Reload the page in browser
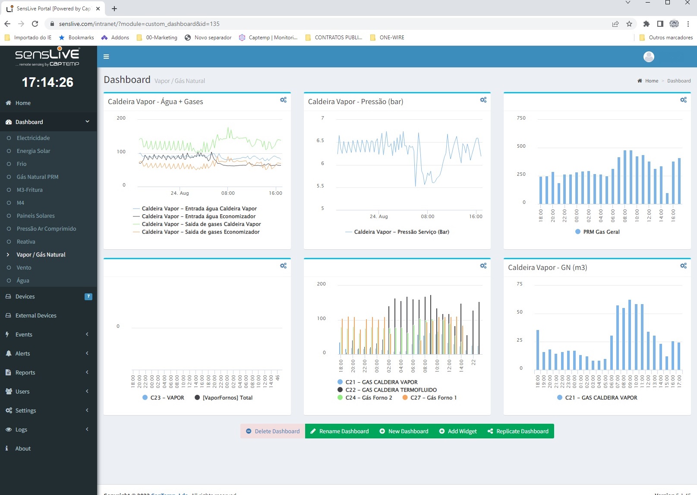The width and height of the screenshot is (697, 495). click(35, 24)
